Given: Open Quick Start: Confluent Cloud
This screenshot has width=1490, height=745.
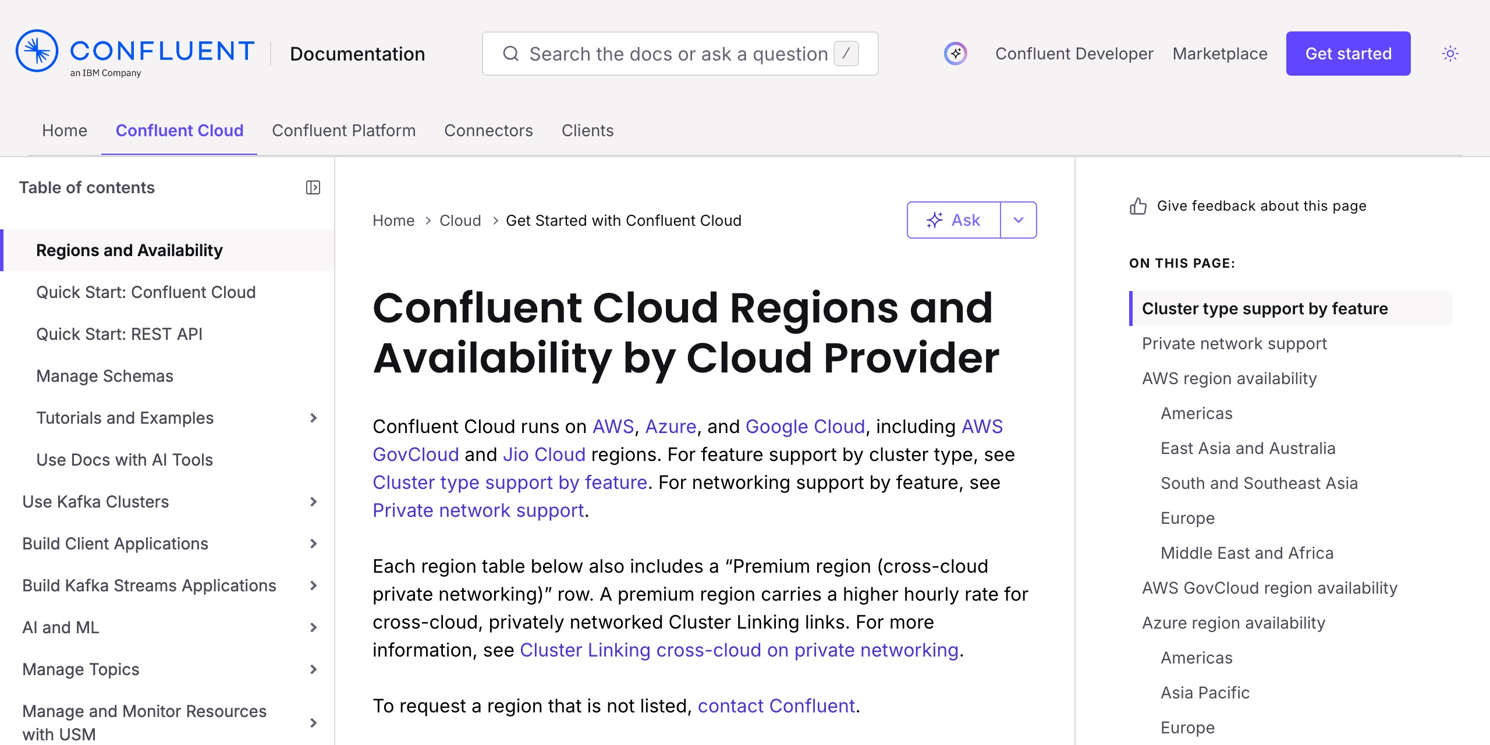Looking at the screenshot, I should click(146, 292).
